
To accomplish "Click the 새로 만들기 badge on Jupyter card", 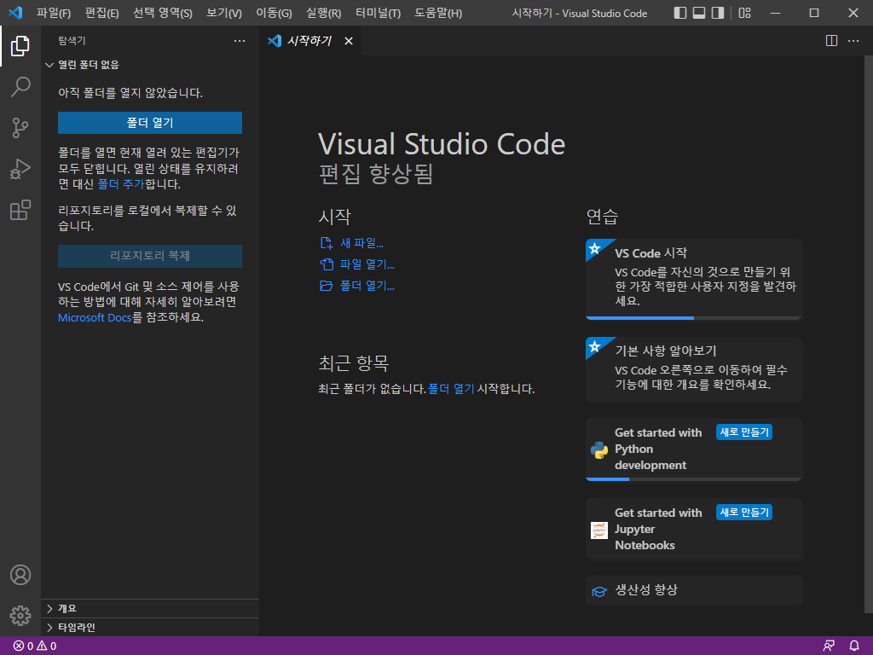I will pyautogui.click(x=743, y=513).
